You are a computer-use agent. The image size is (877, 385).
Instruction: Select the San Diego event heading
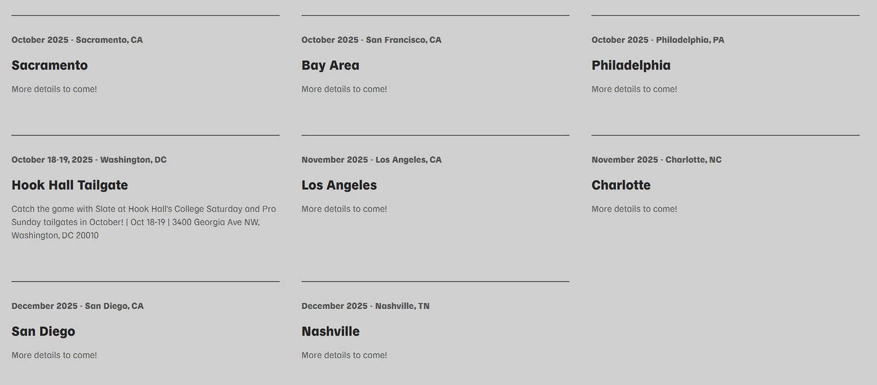[x=43, y=332]
